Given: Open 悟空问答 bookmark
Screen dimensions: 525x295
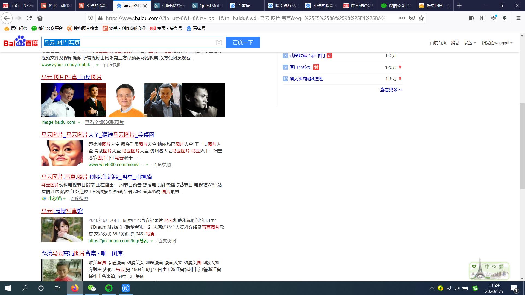Looking at the screenshot, I should coord(16,28).
